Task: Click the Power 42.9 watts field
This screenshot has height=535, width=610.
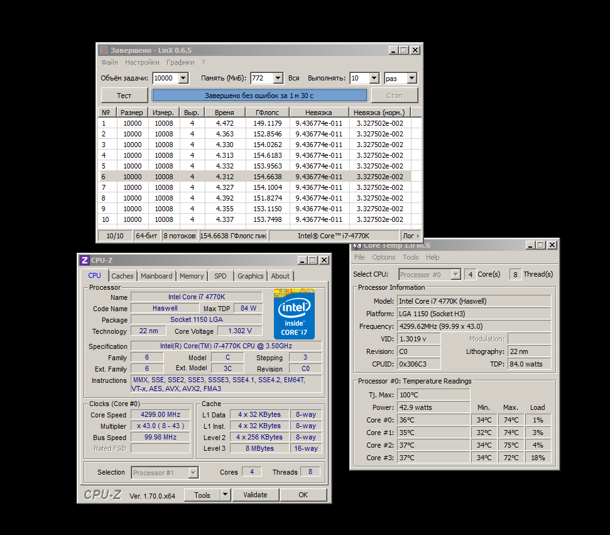Action: 433,407
